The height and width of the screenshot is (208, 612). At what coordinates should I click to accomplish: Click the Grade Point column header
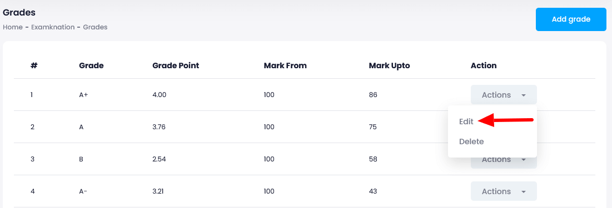176,66
